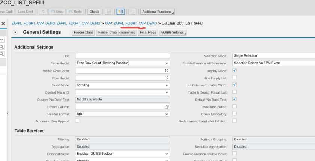Click the Redo button
The image size is (315, 161).
75,12
